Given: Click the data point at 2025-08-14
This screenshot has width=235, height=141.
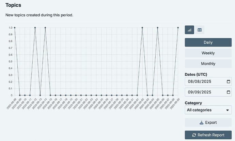Looking at the screenshot, I should [45, 28].
